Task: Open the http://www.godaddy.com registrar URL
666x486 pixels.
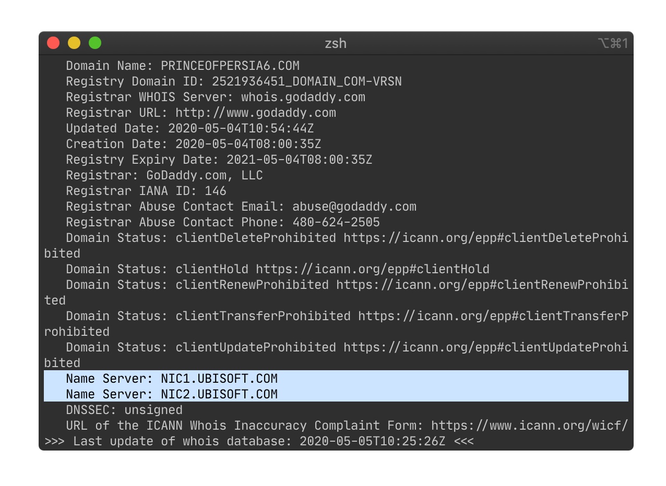Action: [x=256, y=113]
